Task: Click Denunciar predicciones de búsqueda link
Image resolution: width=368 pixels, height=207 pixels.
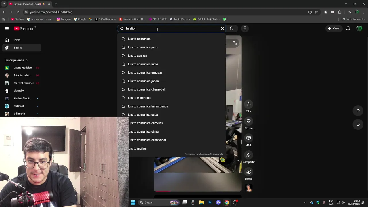Action: (204, 154)
